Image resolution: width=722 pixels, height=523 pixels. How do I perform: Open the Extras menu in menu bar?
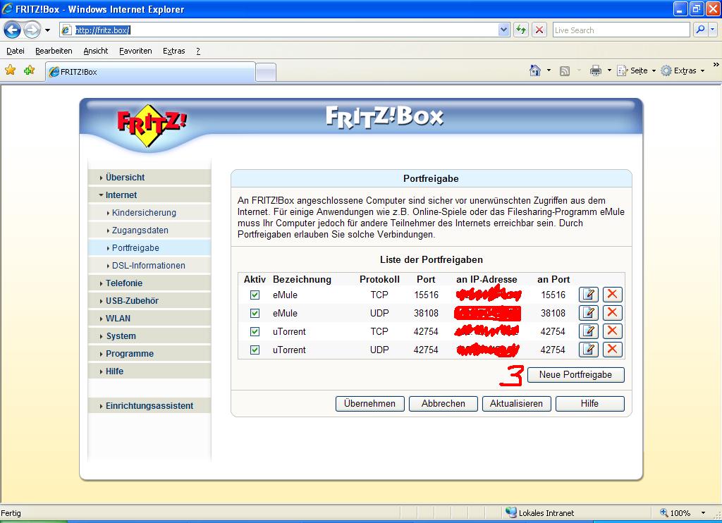coord(173,51)
